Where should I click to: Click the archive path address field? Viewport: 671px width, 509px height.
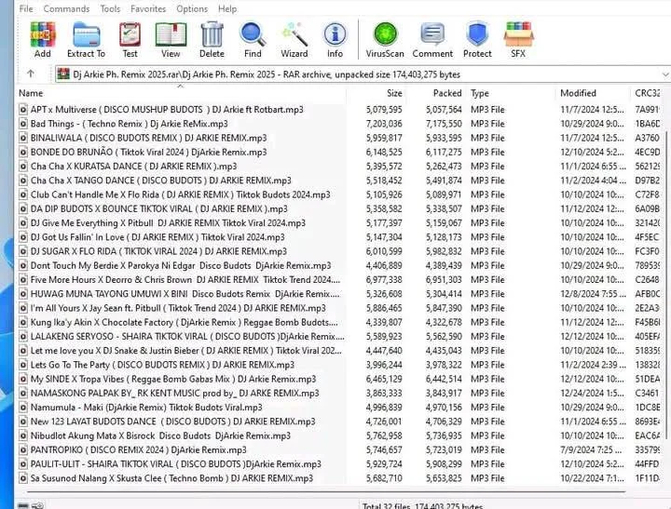coord(363,74)
